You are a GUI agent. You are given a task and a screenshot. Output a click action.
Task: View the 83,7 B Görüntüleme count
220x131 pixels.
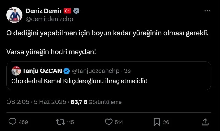96,102
